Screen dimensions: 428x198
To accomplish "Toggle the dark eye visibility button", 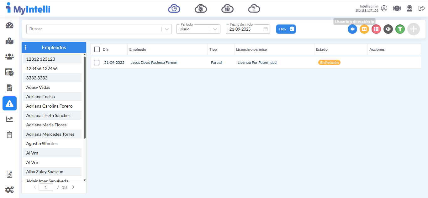I will 388,29.
